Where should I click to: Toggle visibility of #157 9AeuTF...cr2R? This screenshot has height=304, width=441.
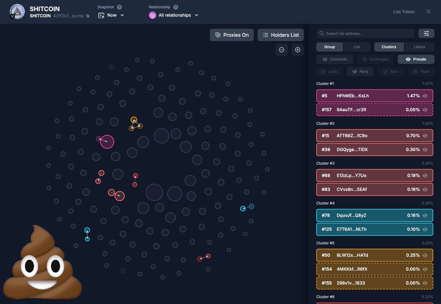(425, 110)
